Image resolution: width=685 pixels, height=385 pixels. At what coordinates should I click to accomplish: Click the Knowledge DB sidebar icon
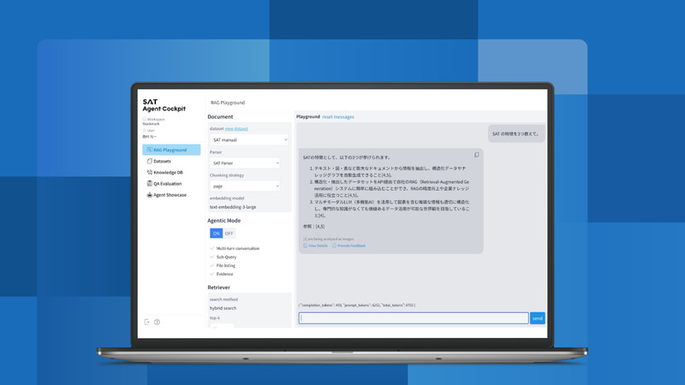point(149,173)
